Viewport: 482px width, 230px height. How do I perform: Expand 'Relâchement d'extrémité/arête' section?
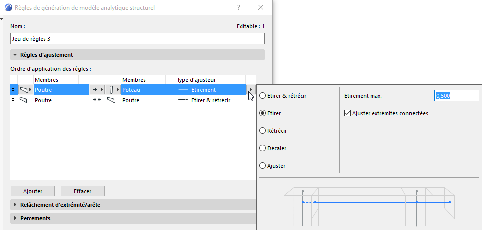[15, 205]
